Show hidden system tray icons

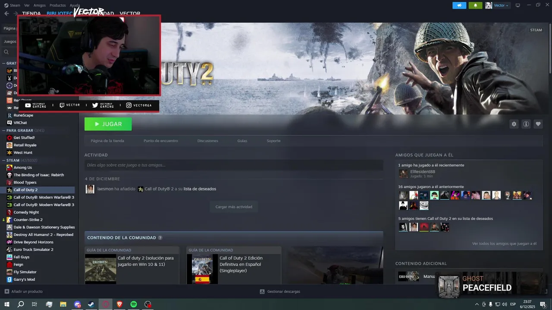click(x=477, y=304)
